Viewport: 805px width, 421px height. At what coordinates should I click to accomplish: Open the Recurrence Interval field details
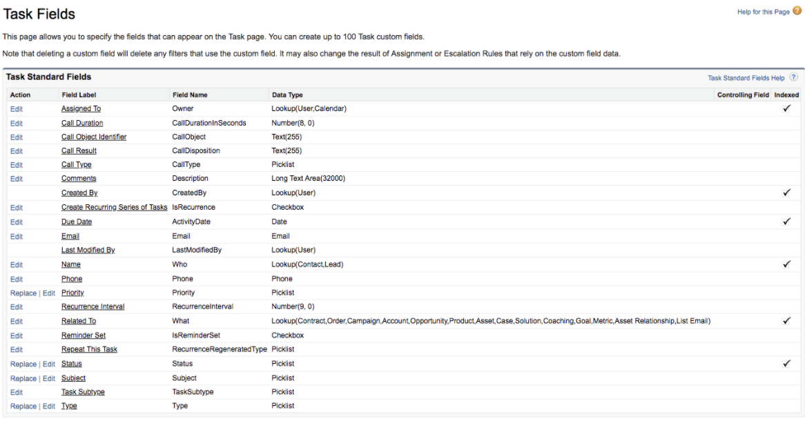tap(93, 306)
